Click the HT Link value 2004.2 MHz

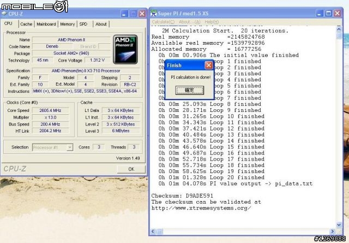click(x=50, y=131)
